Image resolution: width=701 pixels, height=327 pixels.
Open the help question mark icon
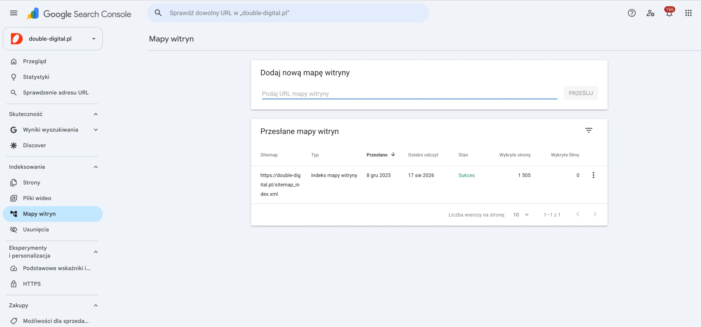(631, 13)
